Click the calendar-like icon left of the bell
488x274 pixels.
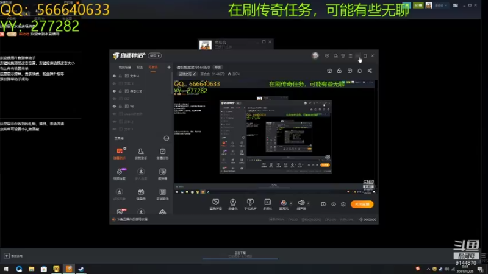[350, 71]
